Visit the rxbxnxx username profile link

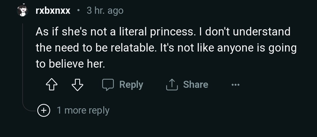tap(53, 11)
